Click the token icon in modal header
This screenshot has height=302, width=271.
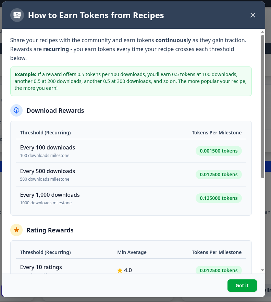(17, 15)
